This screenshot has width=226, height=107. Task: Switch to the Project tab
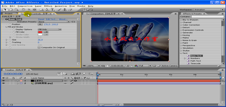(x=9, y=14)
